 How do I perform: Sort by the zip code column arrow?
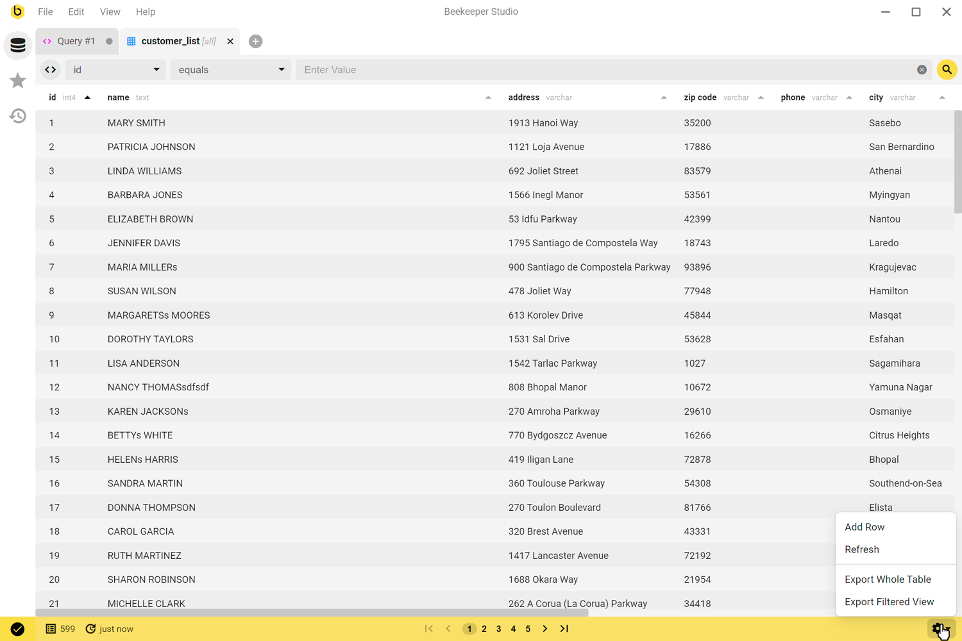pos(761,97)
